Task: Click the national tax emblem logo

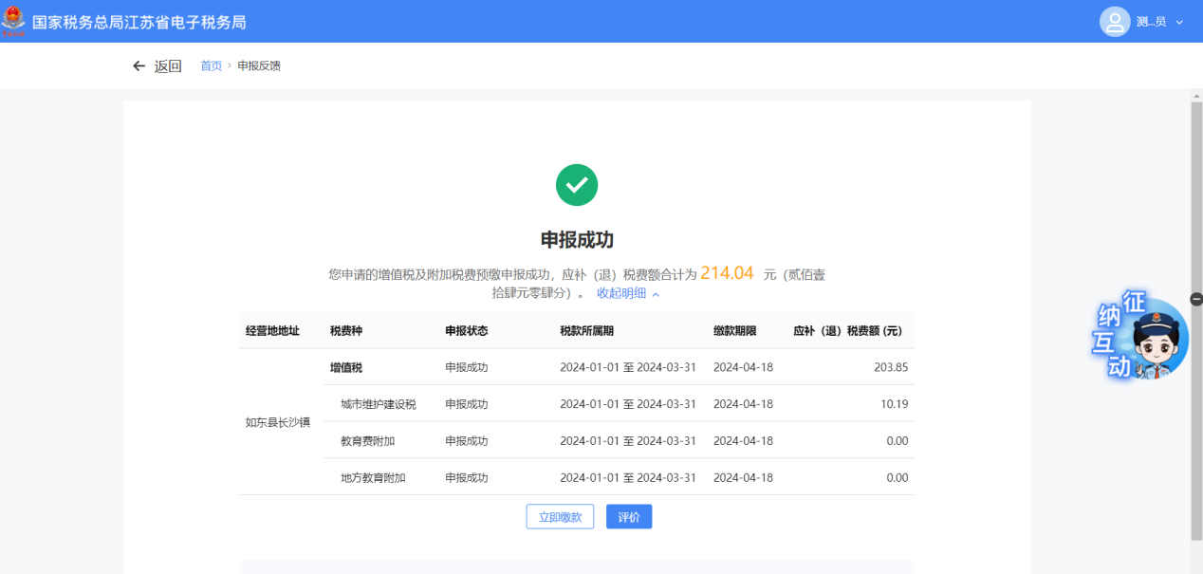Action: (13, 21)
